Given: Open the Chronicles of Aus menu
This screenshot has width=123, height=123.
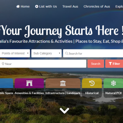Looking at the screenshot, I should pos(97,6).
